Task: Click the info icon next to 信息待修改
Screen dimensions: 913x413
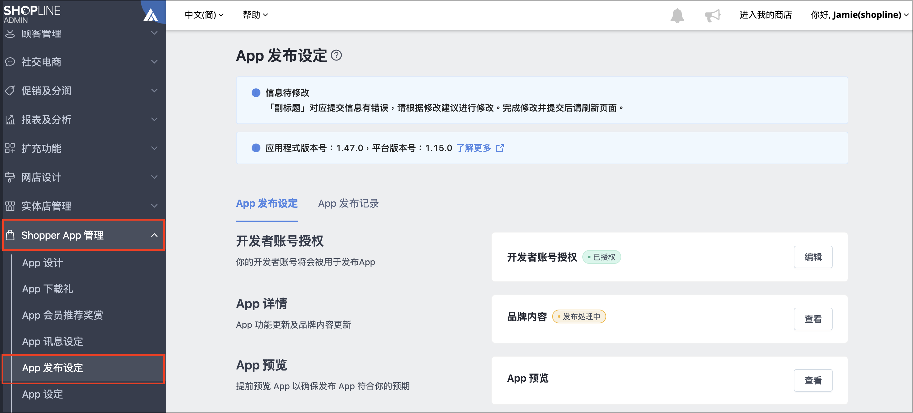Action: (x=255, y=93)
